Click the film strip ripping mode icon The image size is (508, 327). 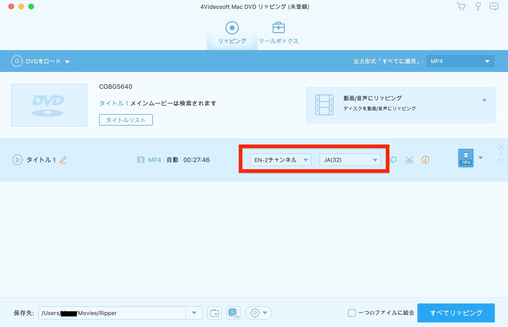[324, 105]
